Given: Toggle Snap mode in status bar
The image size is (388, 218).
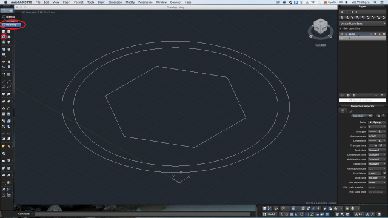Looking at the screenshot, I should click(287, 214).
